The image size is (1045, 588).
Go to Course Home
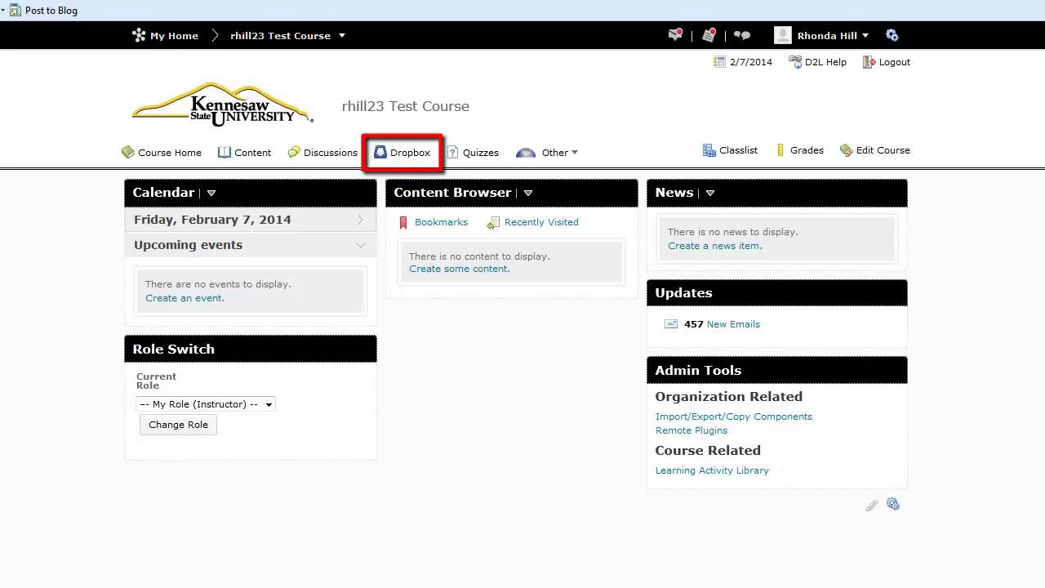(162, 153)
